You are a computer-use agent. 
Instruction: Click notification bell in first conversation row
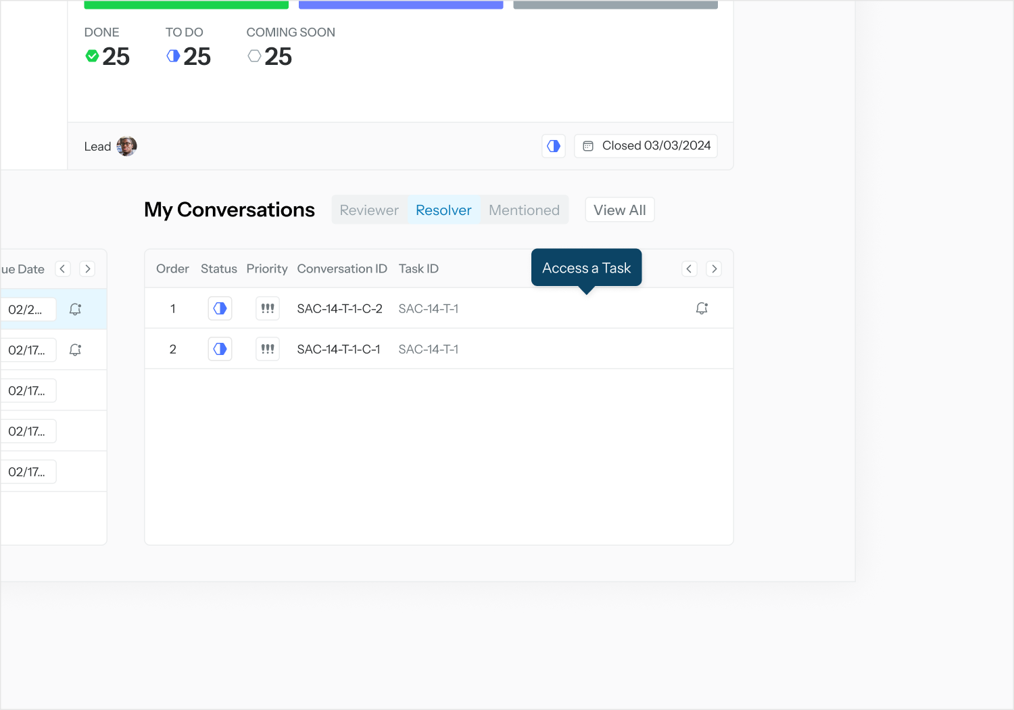point(702,309)
